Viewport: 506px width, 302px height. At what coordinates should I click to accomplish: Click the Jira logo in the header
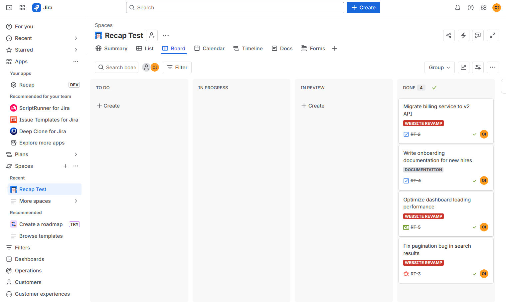42,8
